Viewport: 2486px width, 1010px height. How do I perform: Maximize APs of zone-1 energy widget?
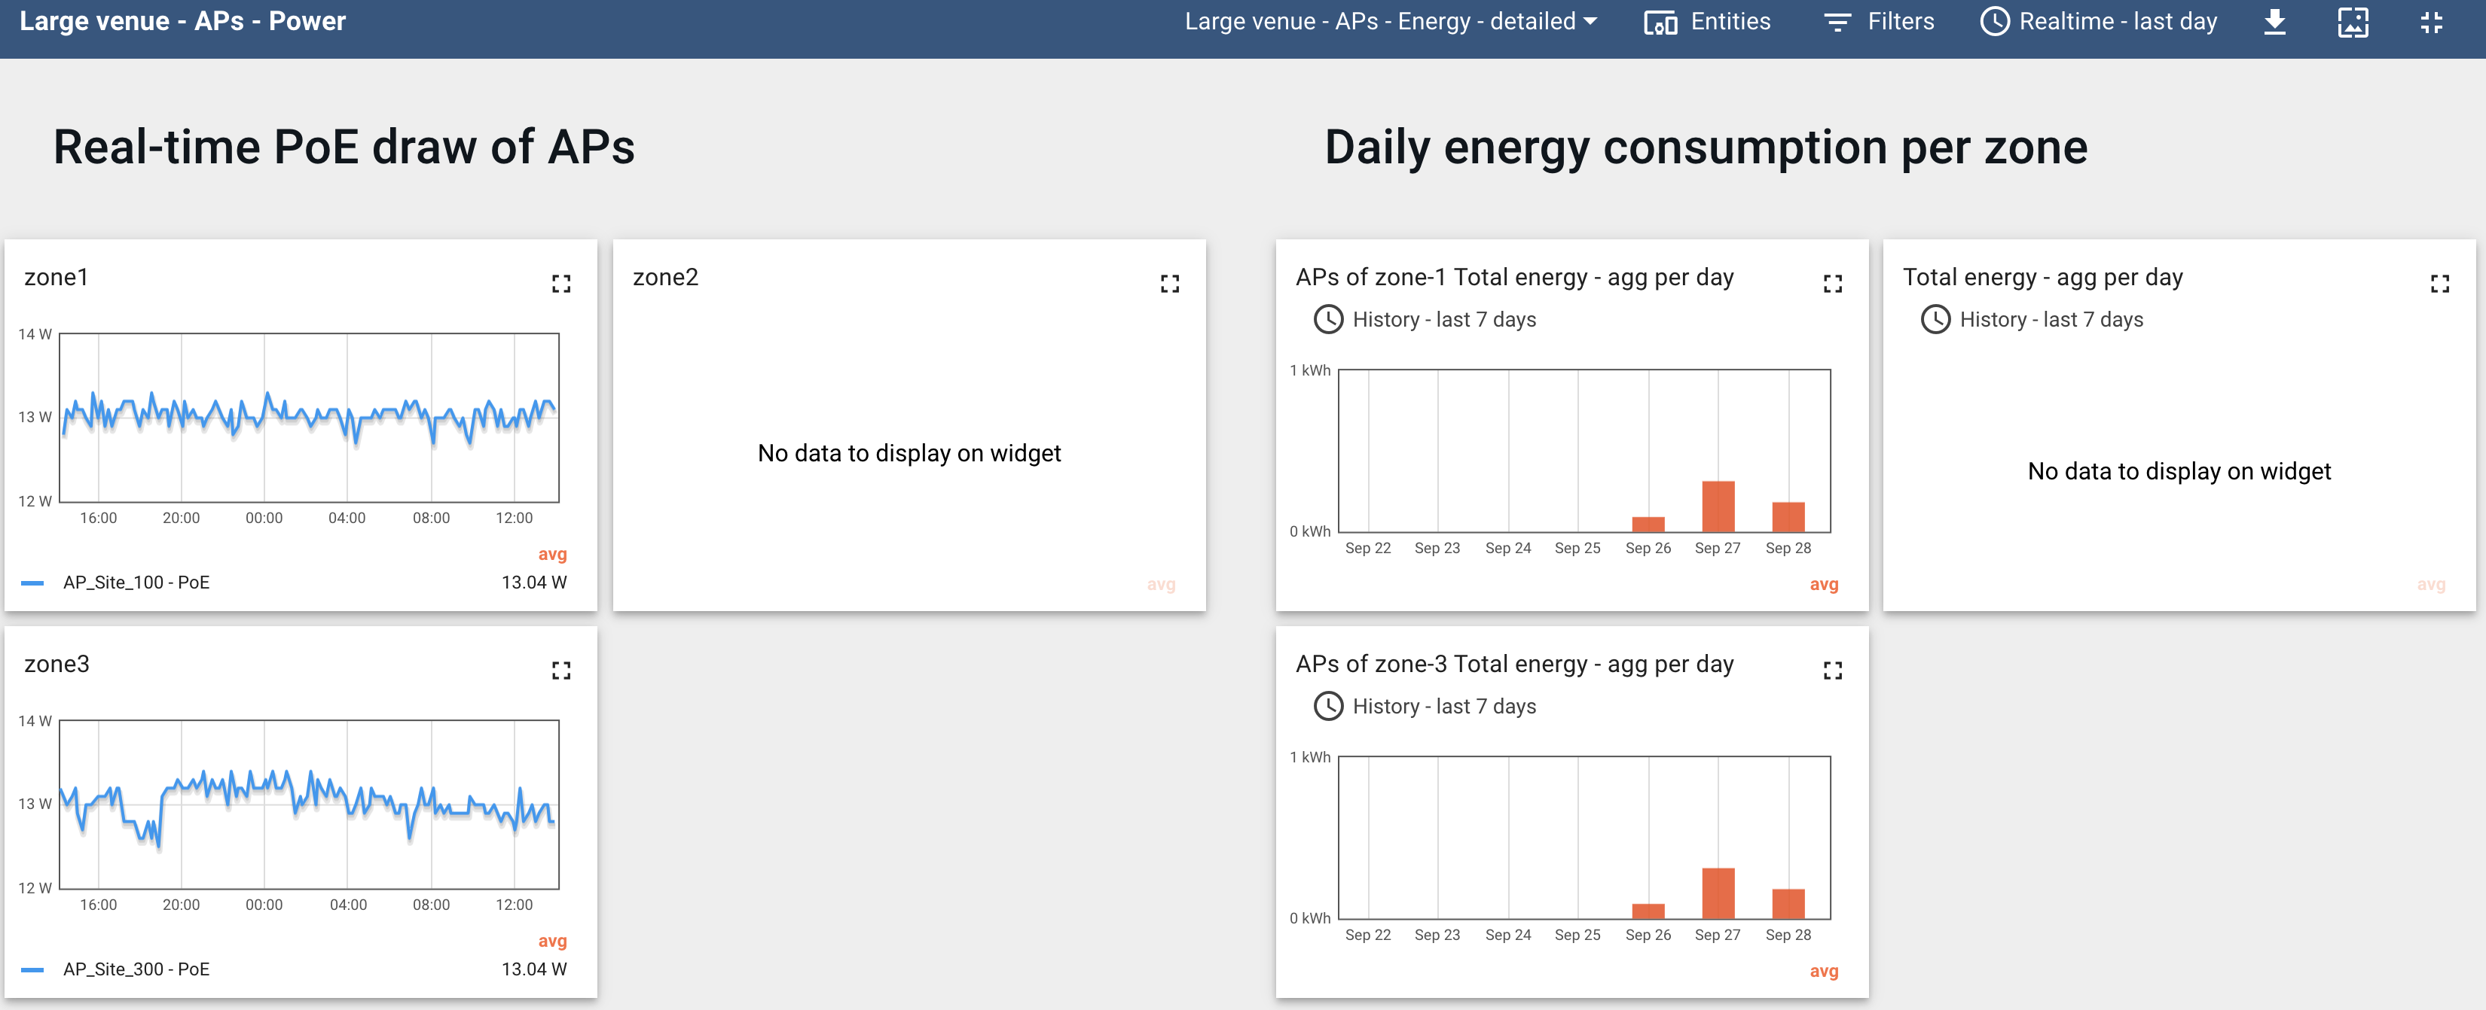tap(1831, 283)
